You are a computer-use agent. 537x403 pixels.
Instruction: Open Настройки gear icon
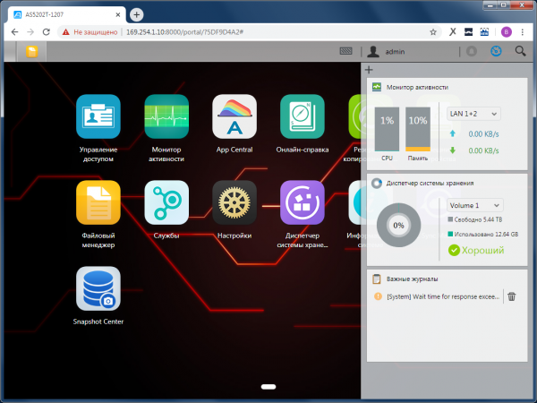[x=234, y=202]
